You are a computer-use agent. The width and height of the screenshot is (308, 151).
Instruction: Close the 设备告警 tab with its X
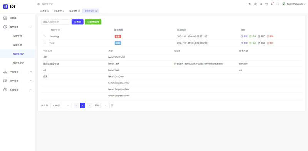(x=79, y=11)
